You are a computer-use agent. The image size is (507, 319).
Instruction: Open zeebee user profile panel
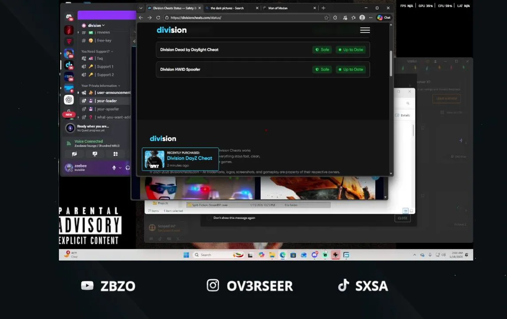81,167
